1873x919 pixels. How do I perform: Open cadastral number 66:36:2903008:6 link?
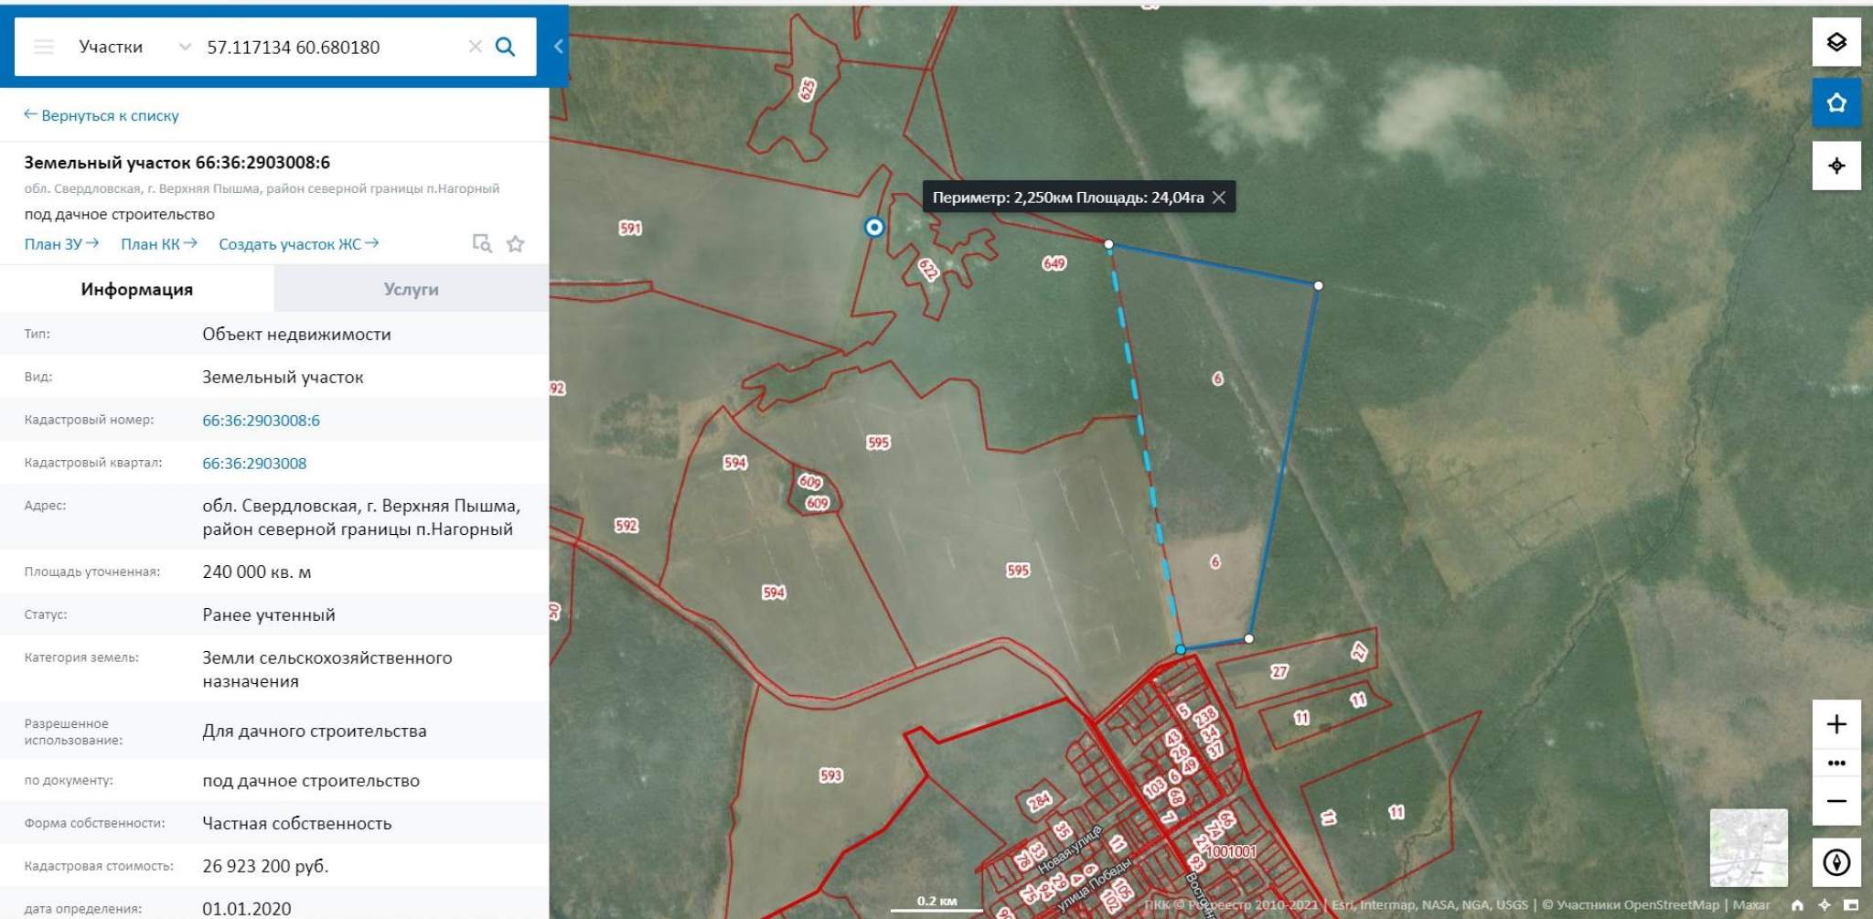(262, 421)
